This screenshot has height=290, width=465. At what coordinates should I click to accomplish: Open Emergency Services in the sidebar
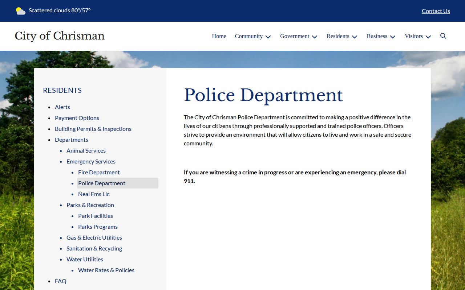pyautogui.click(x=91, y=161)
